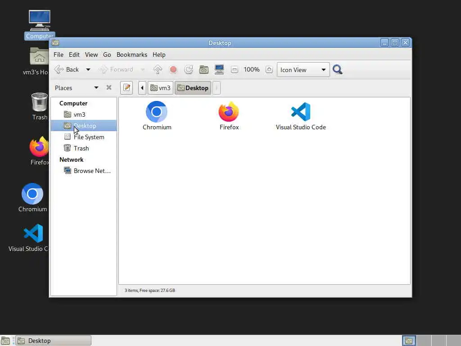461x346 pixels.
Task: Select Desktop in the Places sidebar
Action: click(x=83, y=126)
